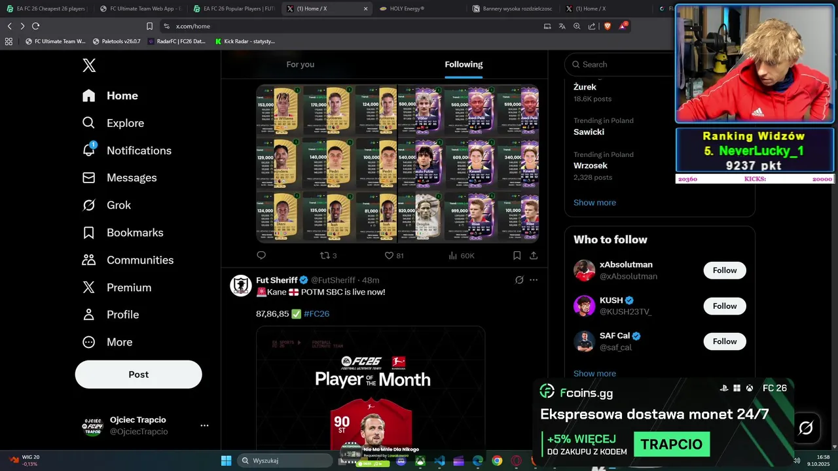Open the RadarFC bookmark
This screenshot has width=838, height=471.
coord(176,41)
